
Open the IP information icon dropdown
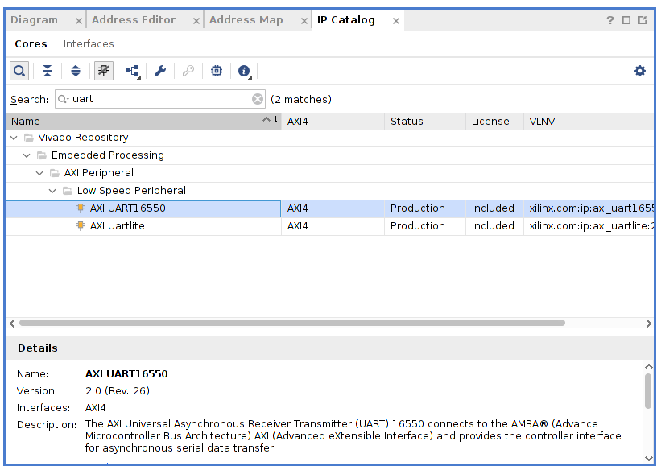245,71
